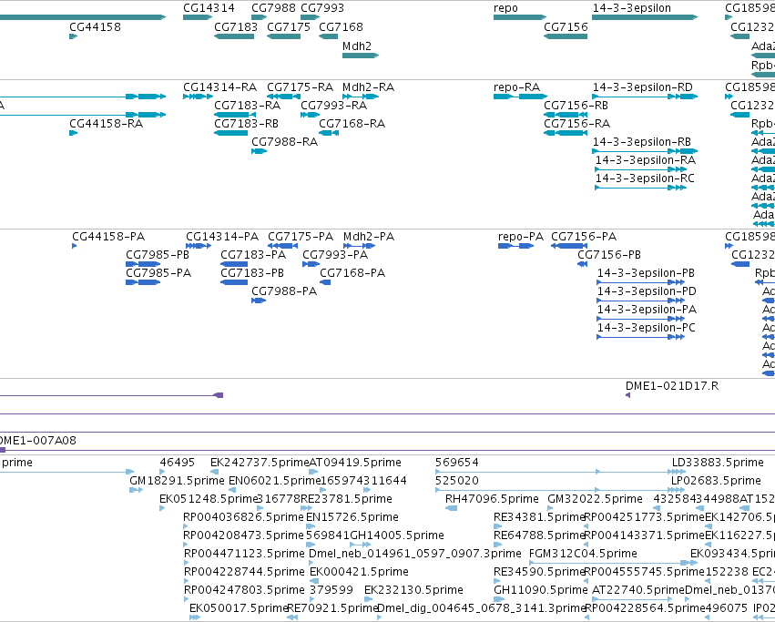This screenshot has height=622, width=775.
Task: Click transcript Mdh2-RA label
Action: [368, 87]
